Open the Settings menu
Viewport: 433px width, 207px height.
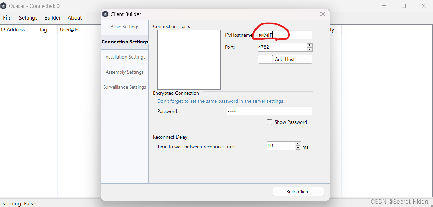pos(28,18)
